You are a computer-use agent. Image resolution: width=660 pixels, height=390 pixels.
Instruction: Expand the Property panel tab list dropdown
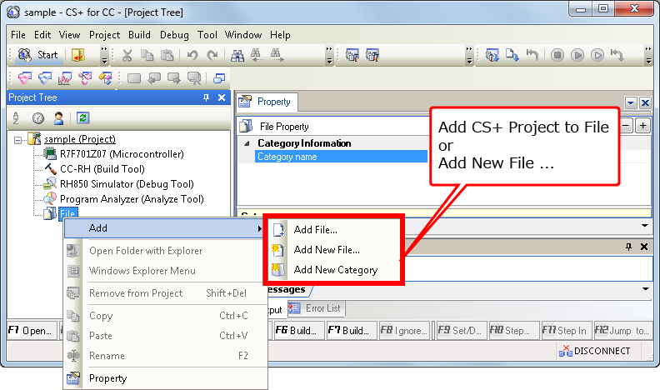[x=631, y=102]
